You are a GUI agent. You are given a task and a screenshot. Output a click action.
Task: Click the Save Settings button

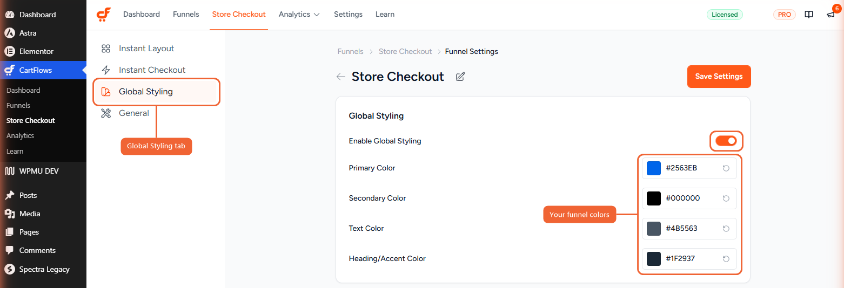point(719,77)
